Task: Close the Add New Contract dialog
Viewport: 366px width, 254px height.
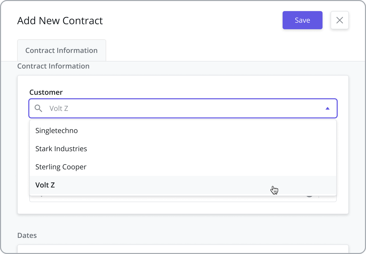Action: (x=340, y=20)
